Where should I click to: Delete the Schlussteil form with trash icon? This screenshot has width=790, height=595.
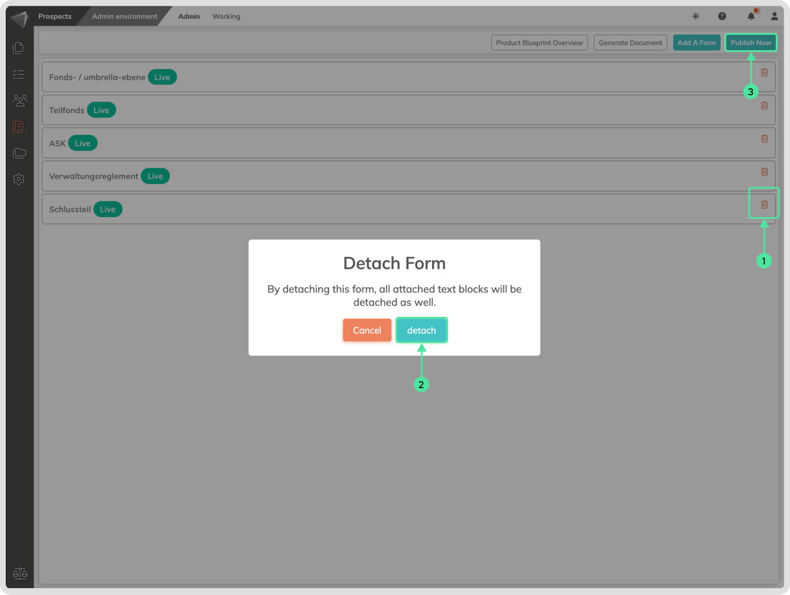tap(764, 205)
